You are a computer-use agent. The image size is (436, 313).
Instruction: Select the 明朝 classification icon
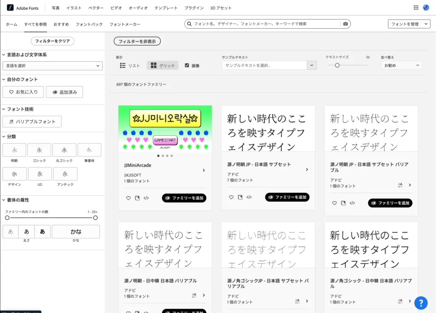point(14,150)
